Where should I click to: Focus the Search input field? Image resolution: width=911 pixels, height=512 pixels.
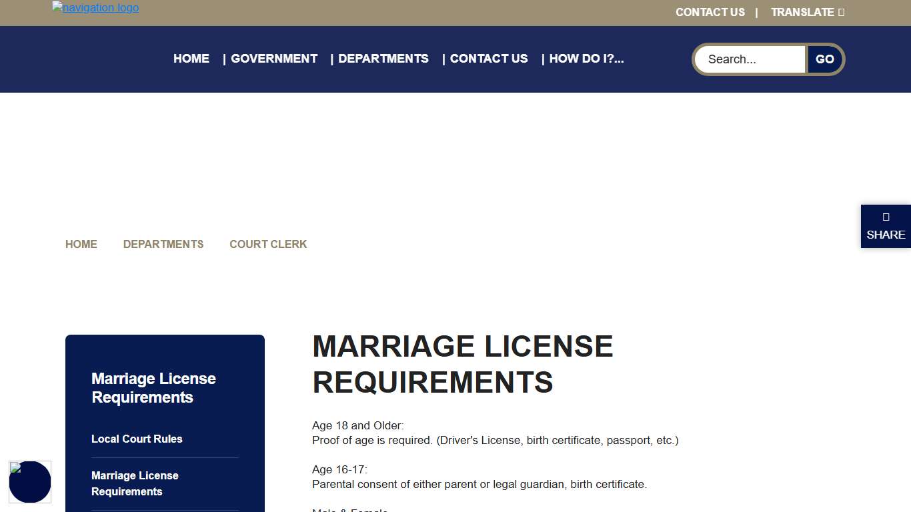tap(750, 59)
